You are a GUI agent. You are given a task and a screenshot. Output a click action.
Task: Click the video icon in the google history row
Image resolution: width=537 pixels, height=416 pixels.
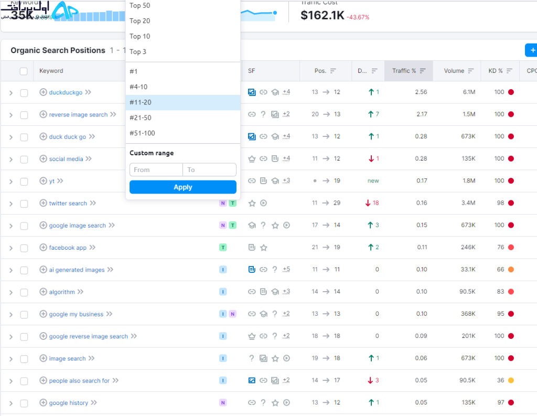287,403
